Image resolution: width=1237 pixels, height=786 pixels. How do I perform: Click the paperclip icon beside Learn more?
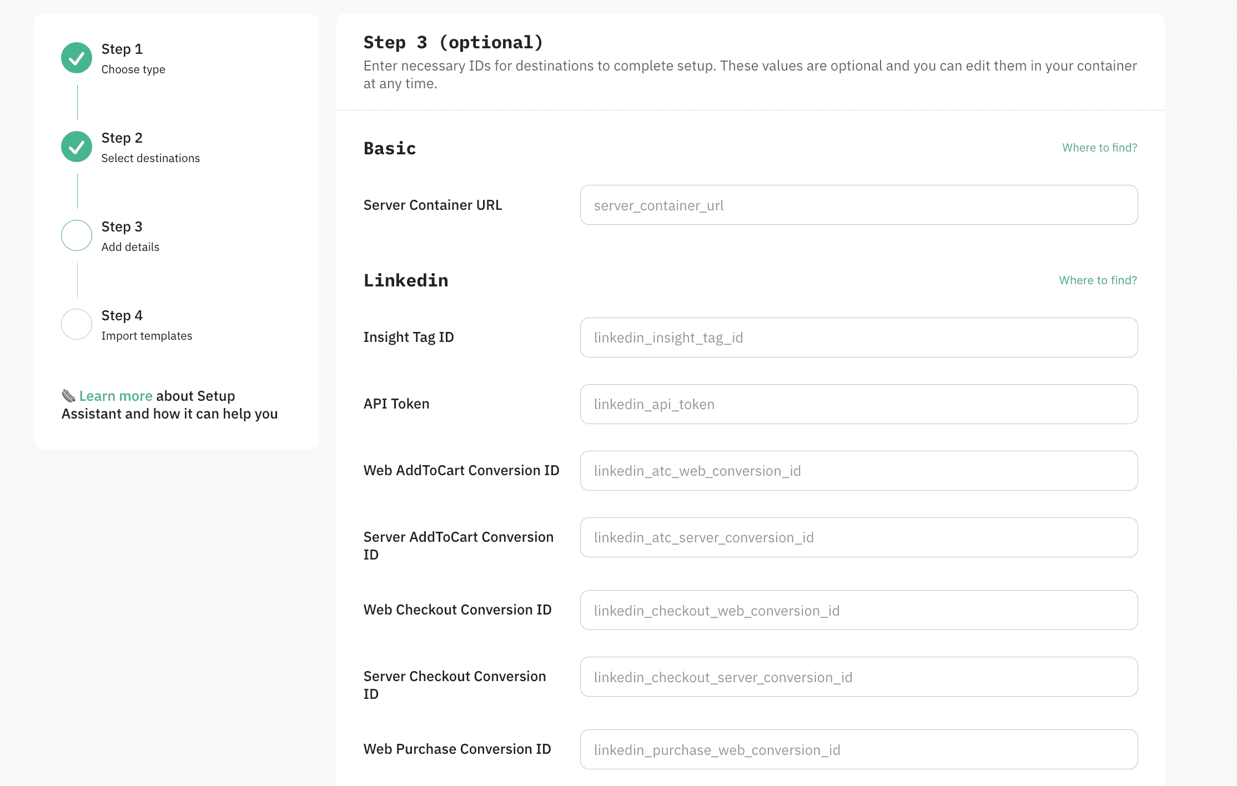(68, 395)
